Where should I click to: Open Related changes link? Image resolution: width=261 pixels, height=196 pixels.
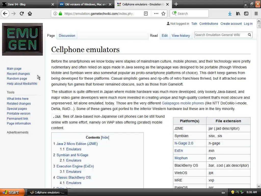point(19,104)
